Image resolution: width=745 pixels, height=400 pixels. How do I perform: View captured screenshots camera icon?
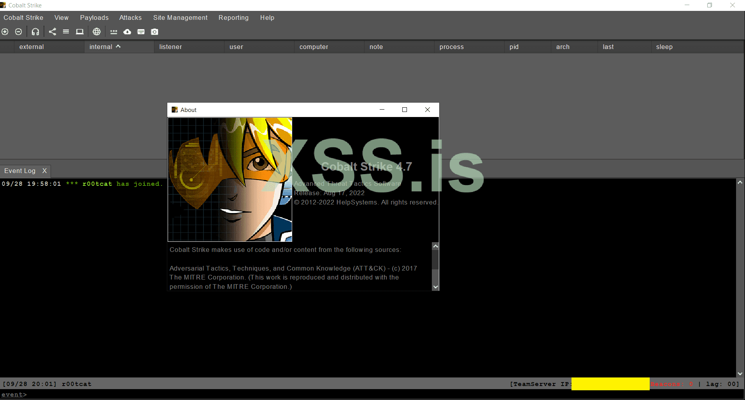[x=154, y=31]
